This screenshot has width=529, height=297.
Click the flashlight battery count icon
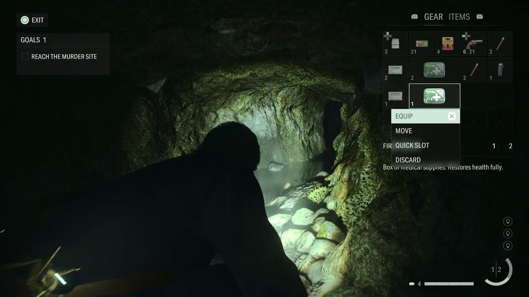pyautogui.click(x=412, y=284)
